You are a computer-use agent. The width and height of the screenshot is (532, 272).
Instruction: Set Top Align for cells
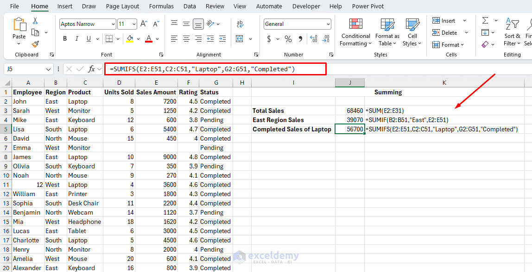coord(174,24)
